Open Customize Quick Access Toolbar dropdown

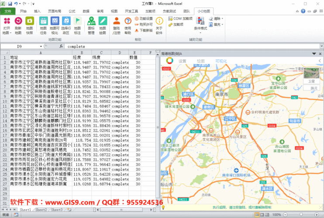pyautogui.click(x=34, y=4)
